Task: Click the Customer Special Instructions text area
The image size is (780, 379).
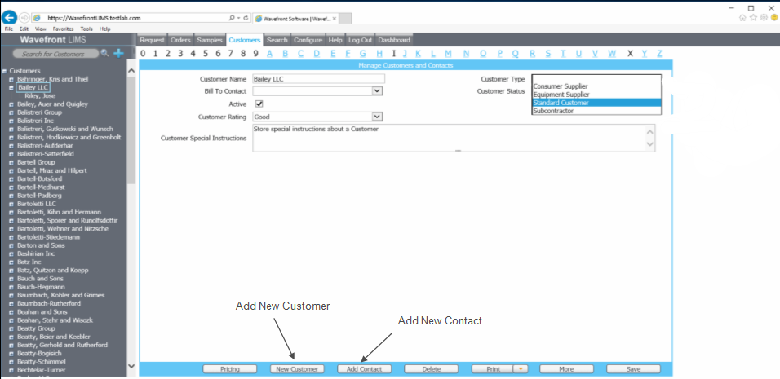Action: pyautogui.click(x=454, y=138)
